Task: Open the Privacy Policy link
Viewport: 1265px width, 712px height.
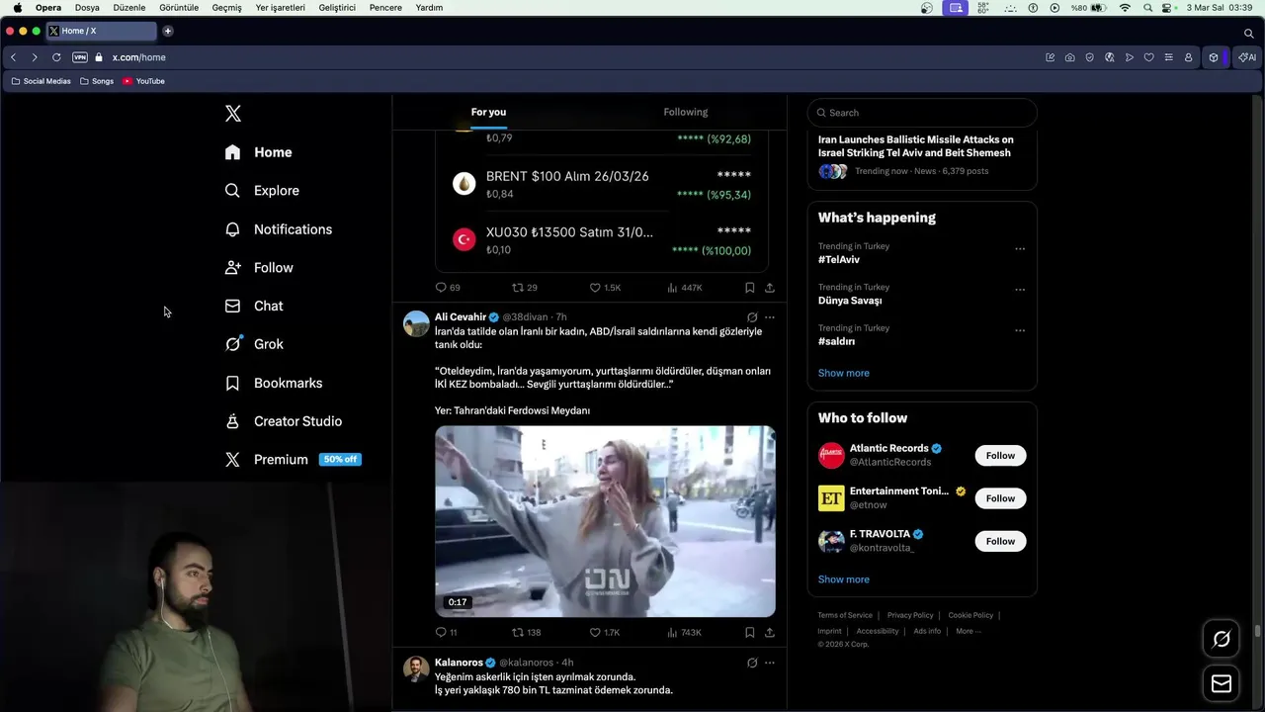Action: pyautogui.click(x=910, y=615)
